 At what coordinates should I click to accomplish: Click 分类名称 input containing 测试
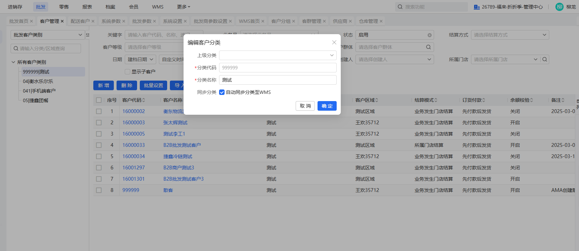click(x=278, y=80)
